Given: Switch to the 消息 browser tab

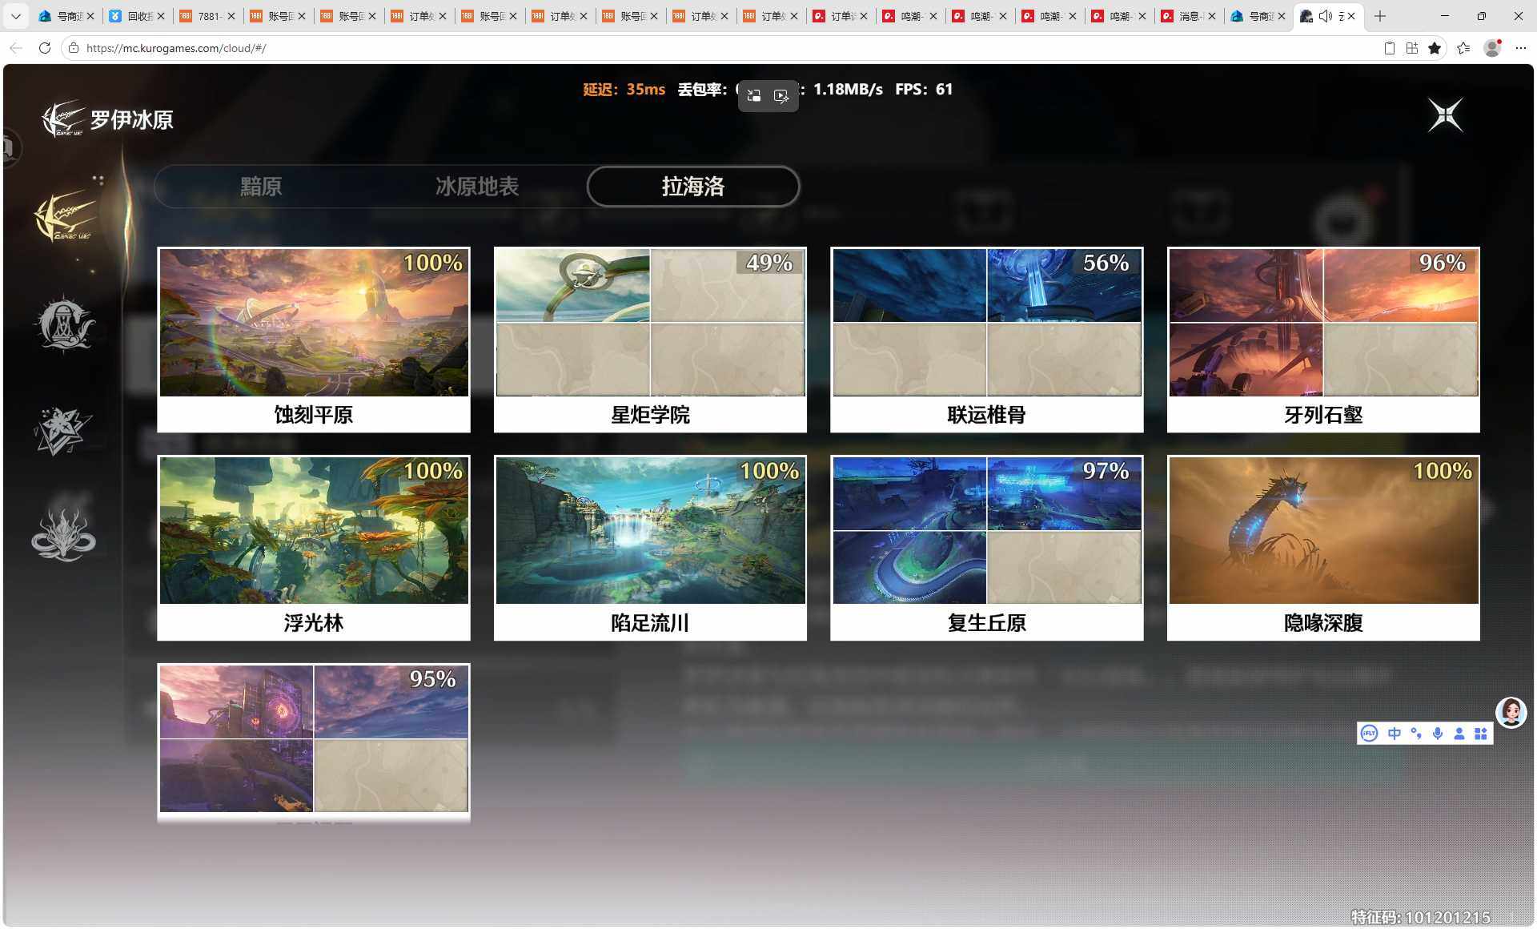Looking at the screenshot, I should [1189, 16].
